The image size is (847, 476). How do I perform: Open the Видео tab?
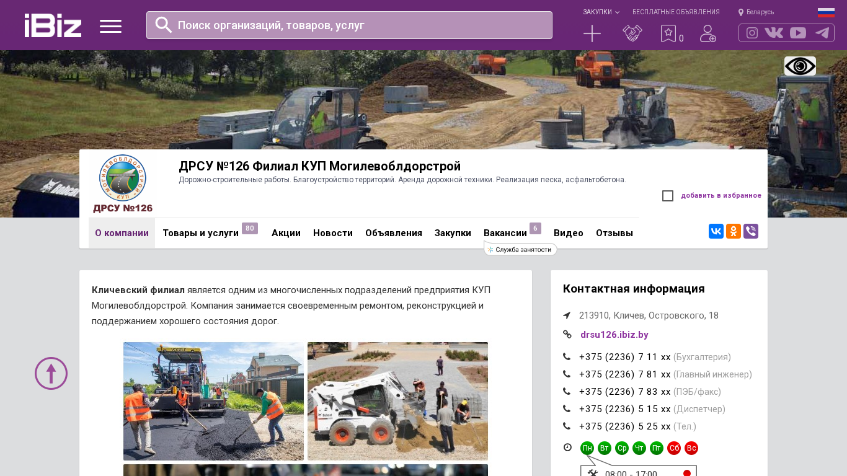[x=569, y=233]
